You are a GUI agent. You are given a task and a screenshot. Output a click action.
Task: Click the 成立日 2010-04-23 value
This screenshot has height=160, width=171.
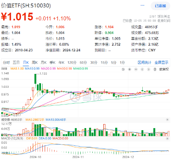(x=24, y=50)
